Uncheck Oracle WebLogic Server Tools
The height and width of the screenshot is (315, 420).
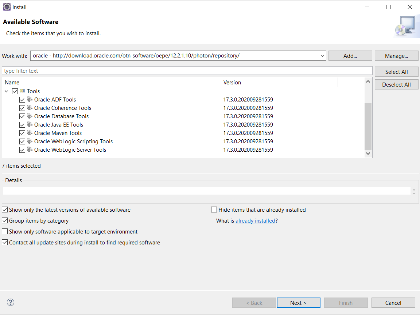[22, 150]
